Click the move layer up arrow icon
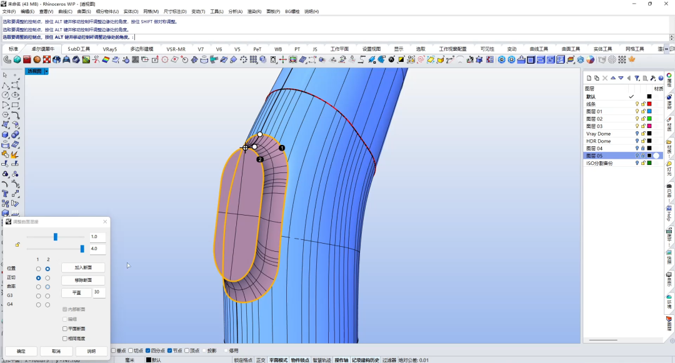The image size is (675, 363). (613, 78)
